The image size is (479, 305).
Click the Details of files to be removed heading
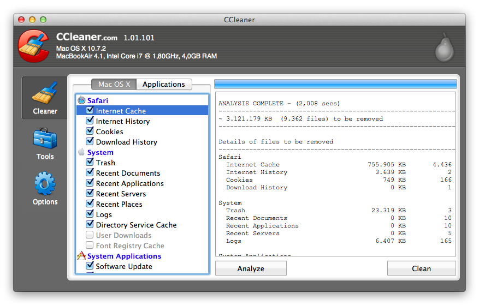(x=276, y=142)
